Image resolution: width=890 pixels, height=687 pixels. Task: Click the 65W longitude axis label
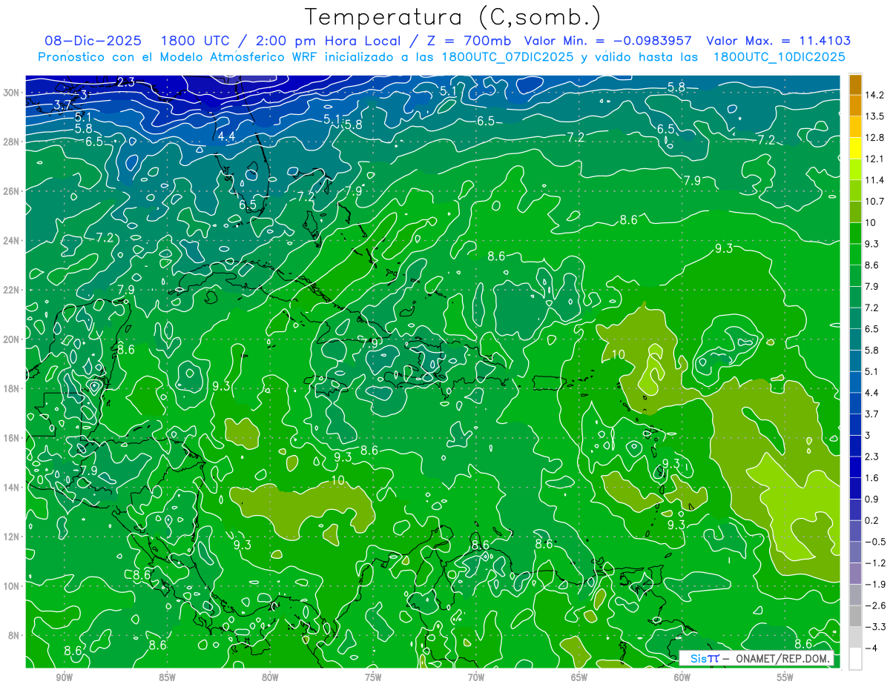579,677
